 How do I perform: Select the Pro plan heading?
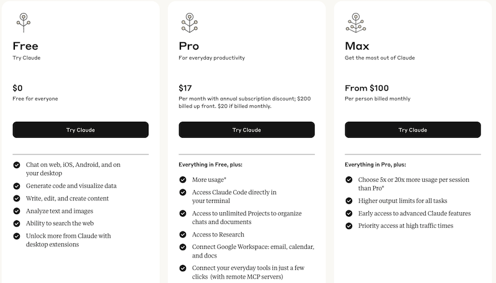[189, 46]
